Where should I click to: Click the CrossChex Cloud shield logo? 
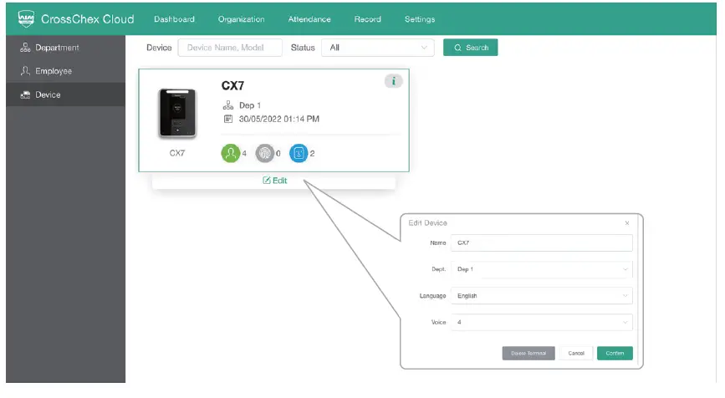26,18
